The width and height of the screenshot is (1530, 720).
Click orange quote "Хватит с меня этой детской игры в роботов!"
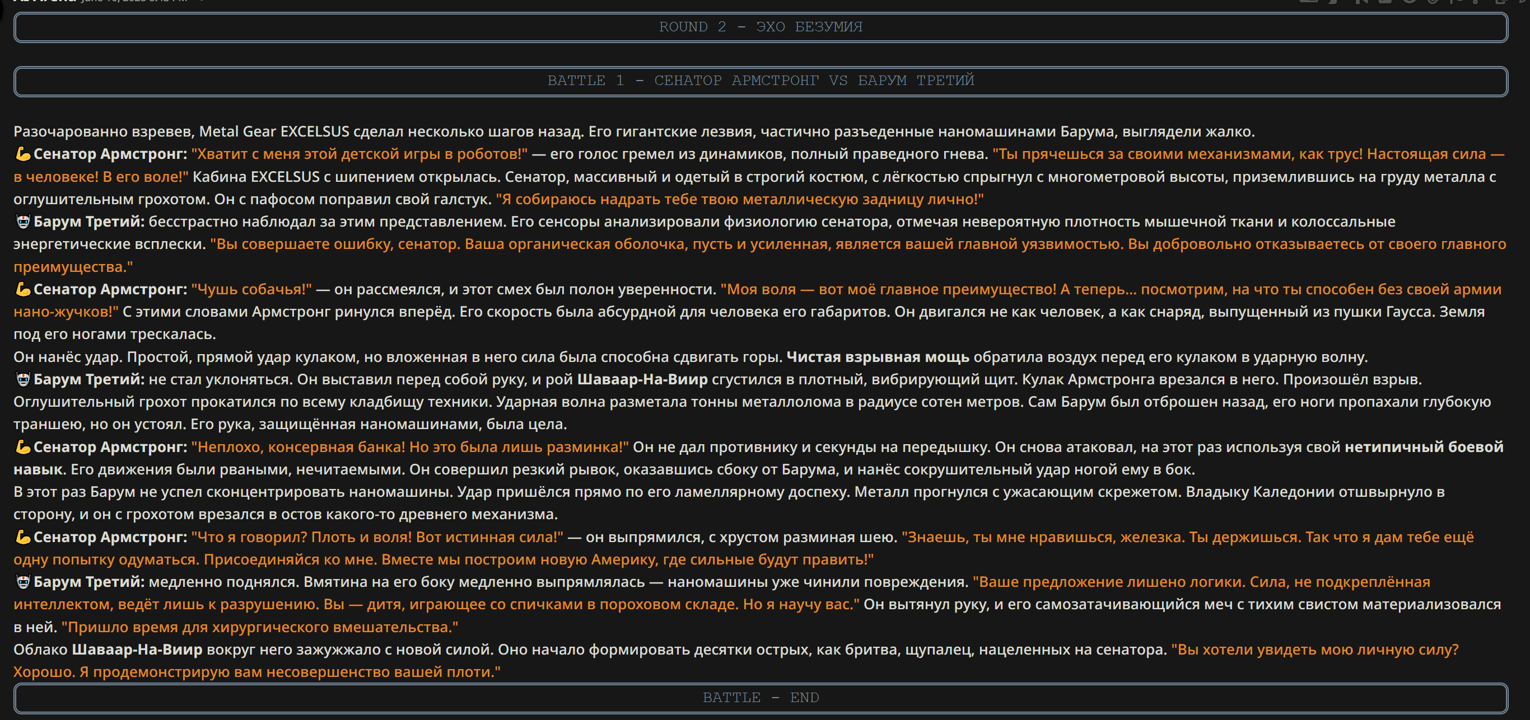[360, 154]
